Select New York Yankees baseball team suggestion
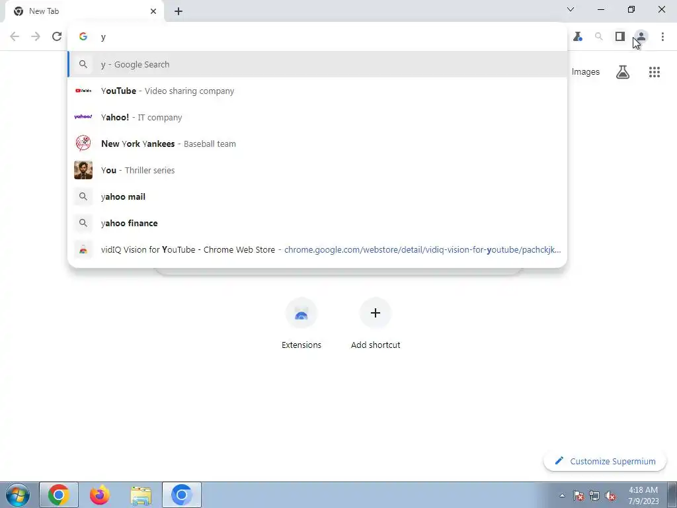This screenshot has width=677, height=508. point(317,144)
